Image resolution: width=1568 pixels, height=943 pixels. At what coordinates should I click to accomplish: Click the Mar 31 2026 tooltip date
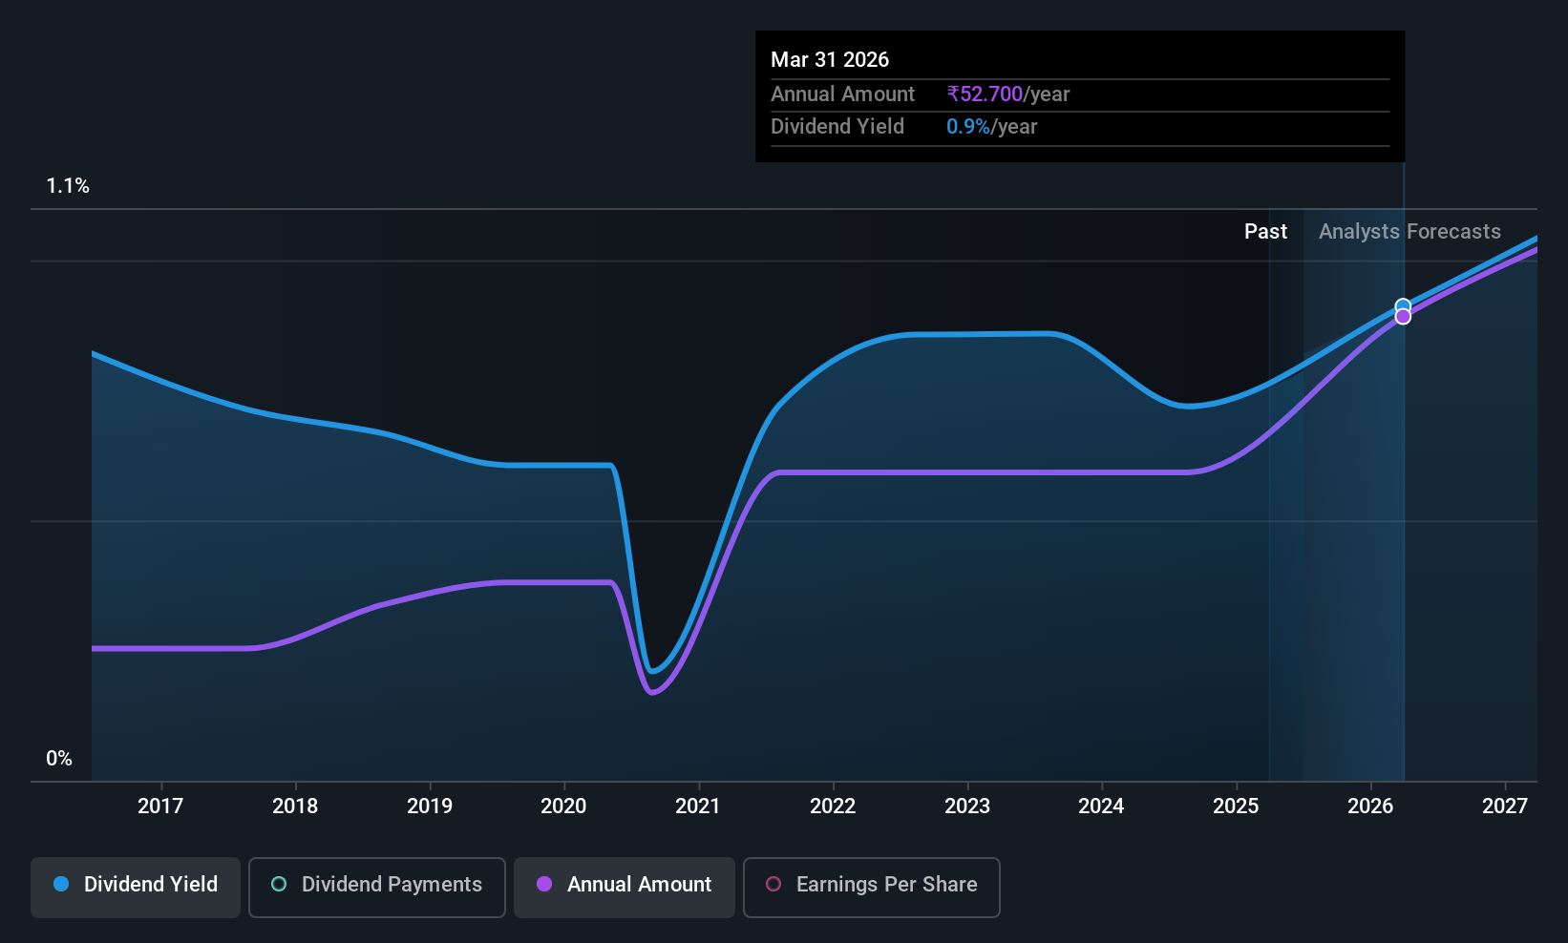click(830, 60)
